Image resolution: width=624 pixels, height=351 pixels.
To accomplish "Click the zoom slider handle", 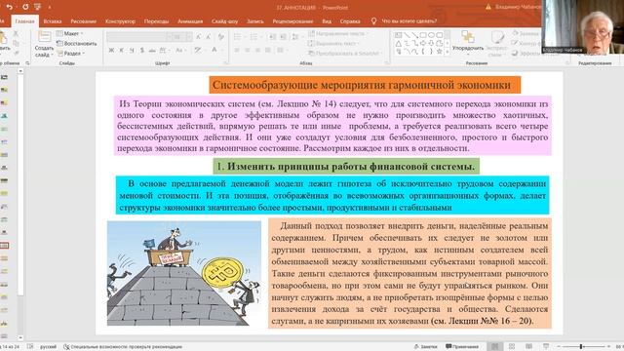I will (x=581, y=347).
